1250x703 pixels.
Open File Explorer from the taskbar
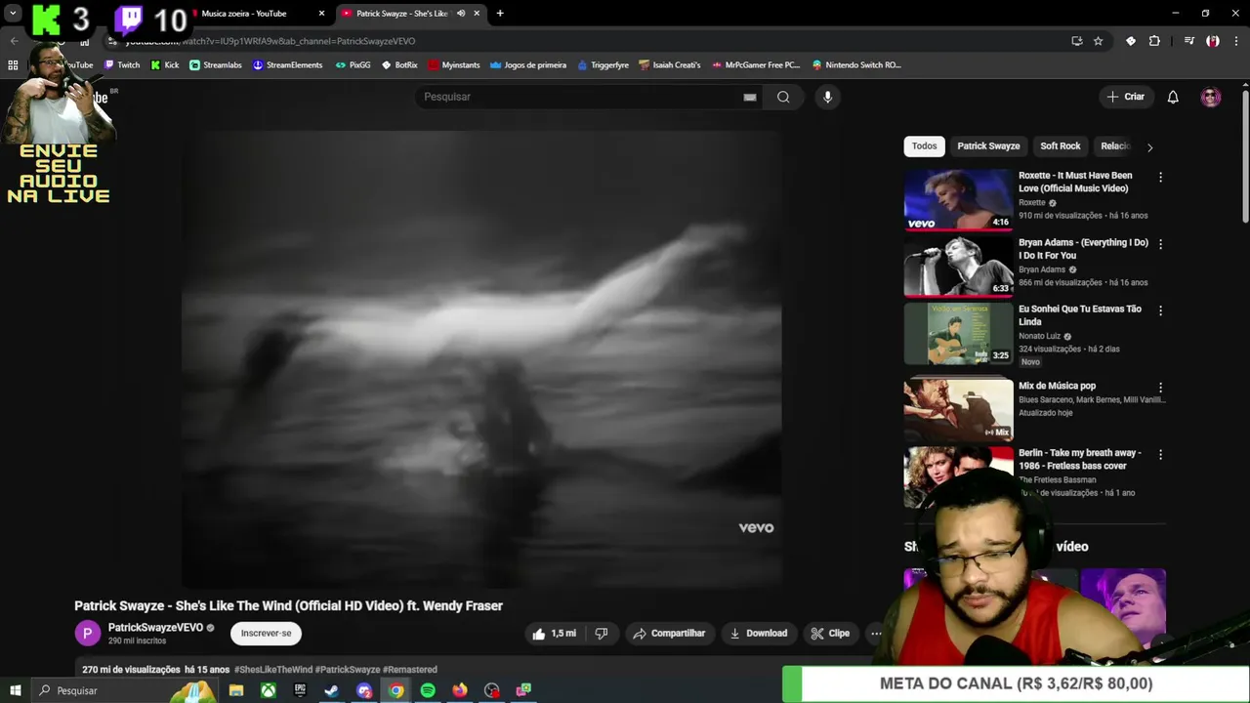coord(236,690)
